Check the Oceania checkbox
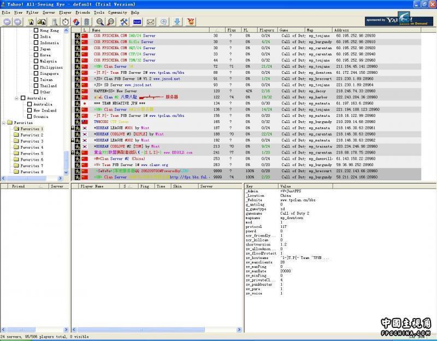Screen dimensions: 437x341 pyautogui.click(x=29, y=116)
